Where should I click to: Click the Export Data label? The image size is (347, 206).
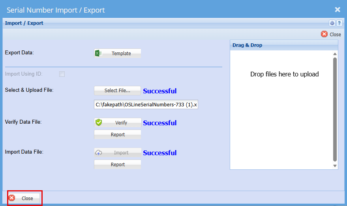point(19,52)
